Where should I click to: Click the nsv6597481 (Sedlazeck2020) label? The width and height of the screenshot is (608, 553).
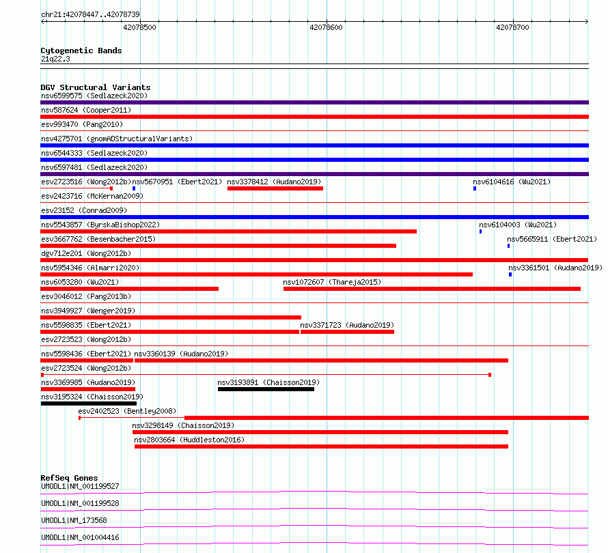tap(94, 167)
